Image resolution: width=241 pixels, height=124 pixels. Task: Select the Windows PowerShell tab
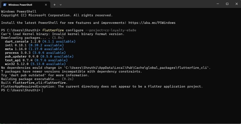coord(23,5)
